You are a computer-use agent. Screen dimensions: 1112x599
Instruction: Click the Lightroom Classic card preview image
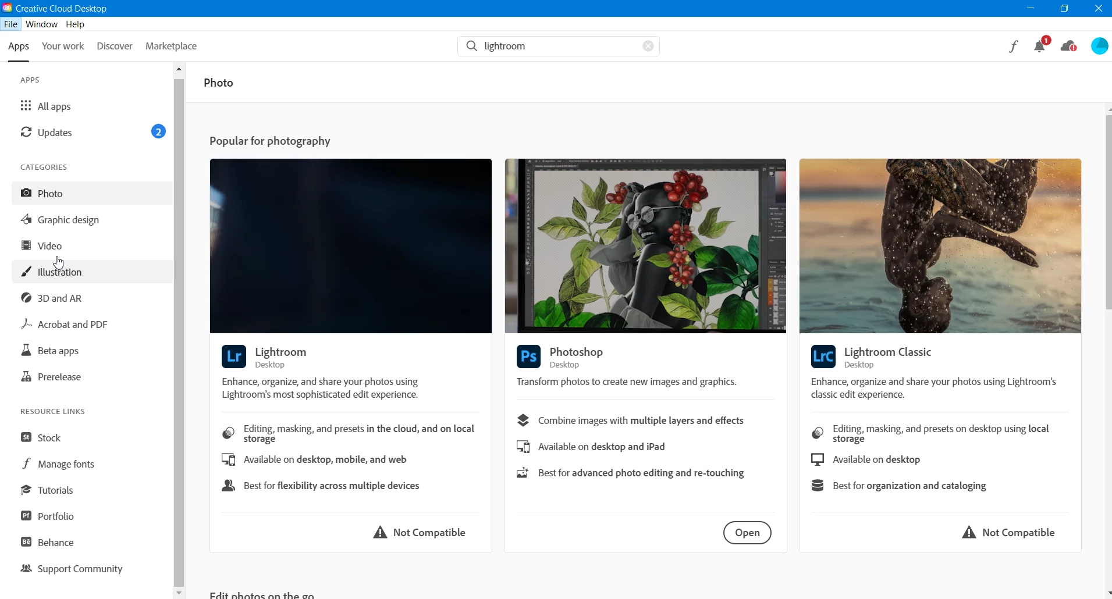[x=940, y=246]
